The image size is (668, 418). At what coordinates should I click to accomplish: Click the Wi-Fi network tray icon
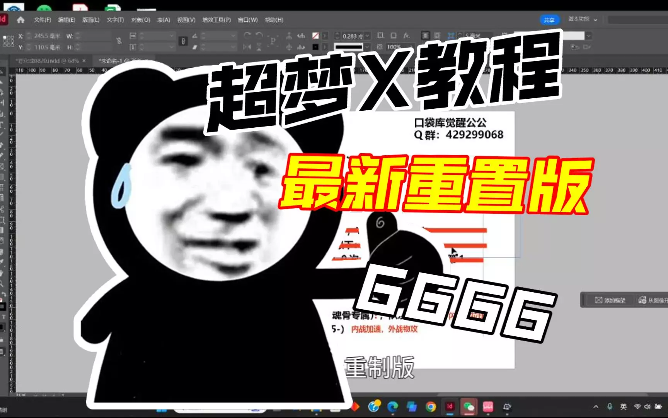point(637,406)
